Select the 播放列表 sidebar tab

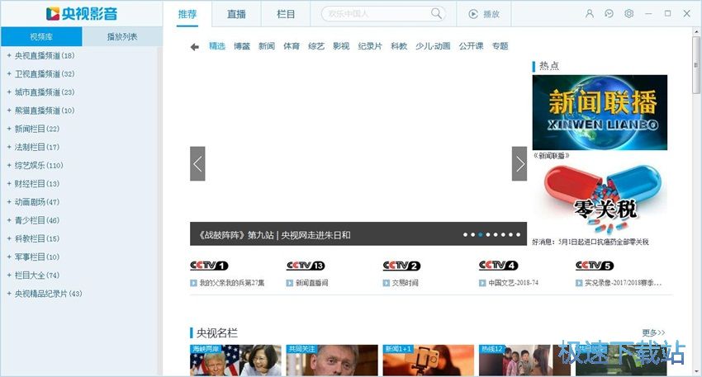[x=121, y=36]
